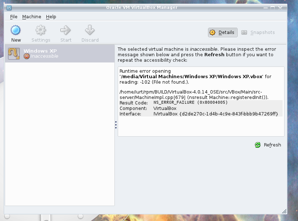Open the Help menu

51,17
